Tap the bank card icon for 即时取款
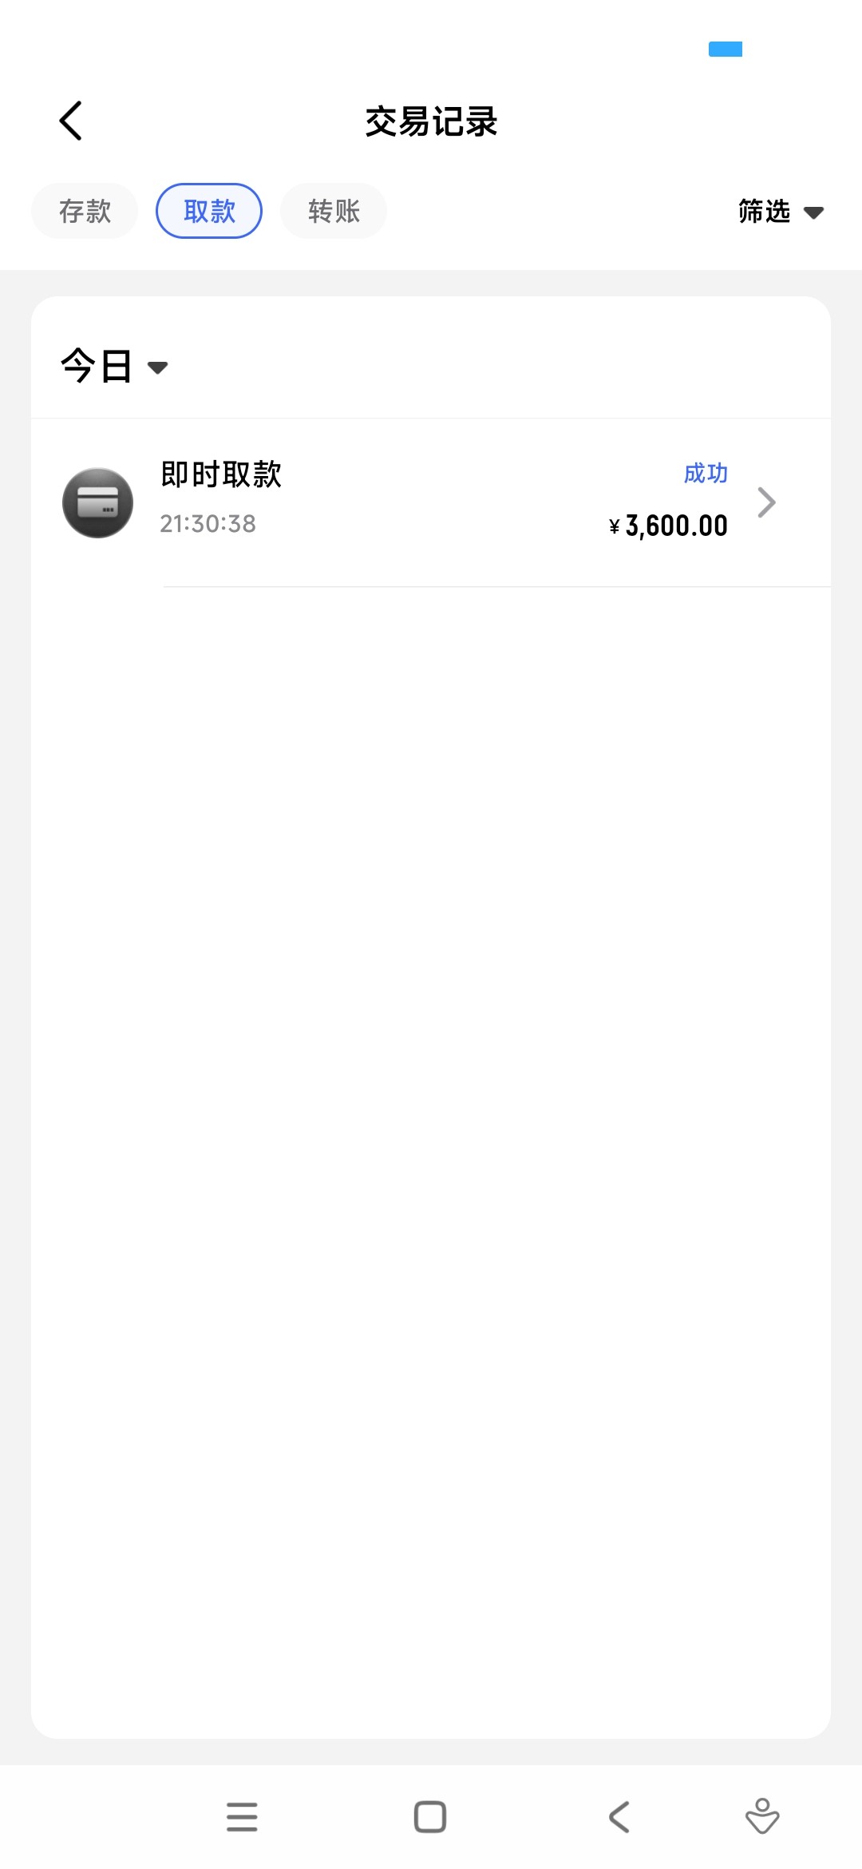 tap(97, 503)
